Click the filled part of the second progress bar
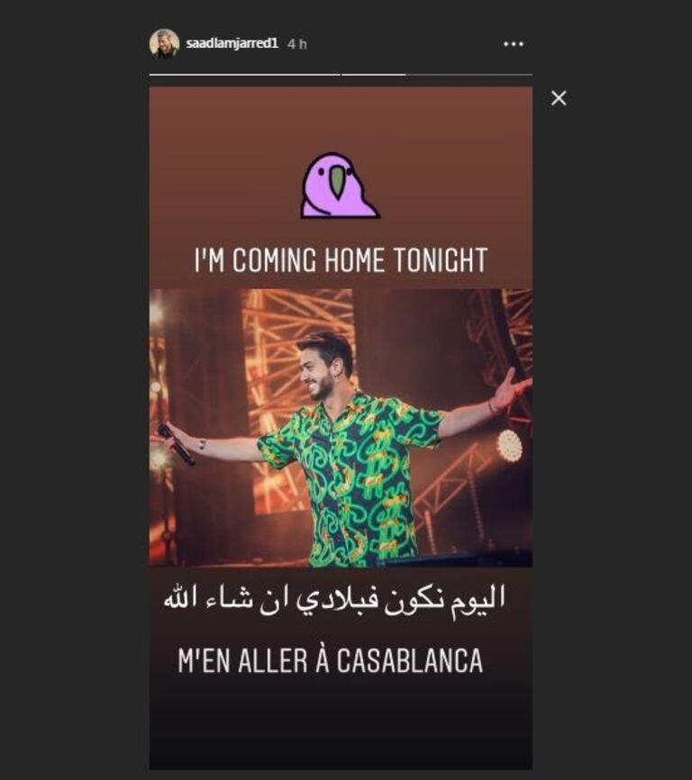This screenshot has width=692, height=780. point(374,75)
